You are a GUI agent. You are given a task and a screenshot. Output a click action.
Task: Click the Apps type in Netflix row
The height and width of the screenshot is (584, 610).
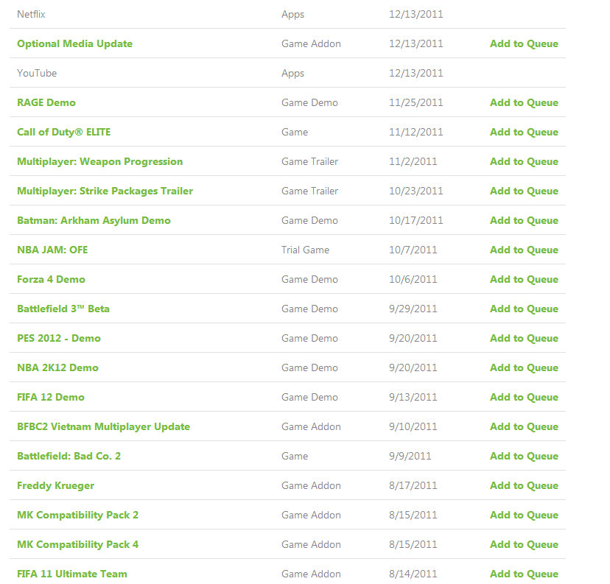tap(292, 15)
